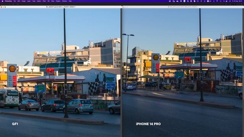Click the cloud status icon in menu bar
The height and width of the screenshot is (137, 244).
pyautogui.click(x=177, y=1)
